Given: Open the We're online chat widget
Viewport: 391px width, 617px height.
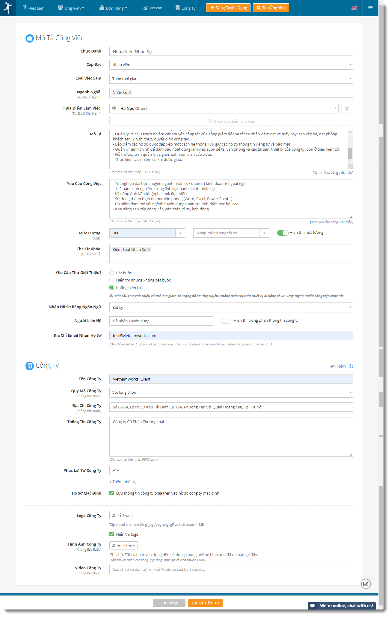Looking at the screenshot, I should [x=342, y=606].
